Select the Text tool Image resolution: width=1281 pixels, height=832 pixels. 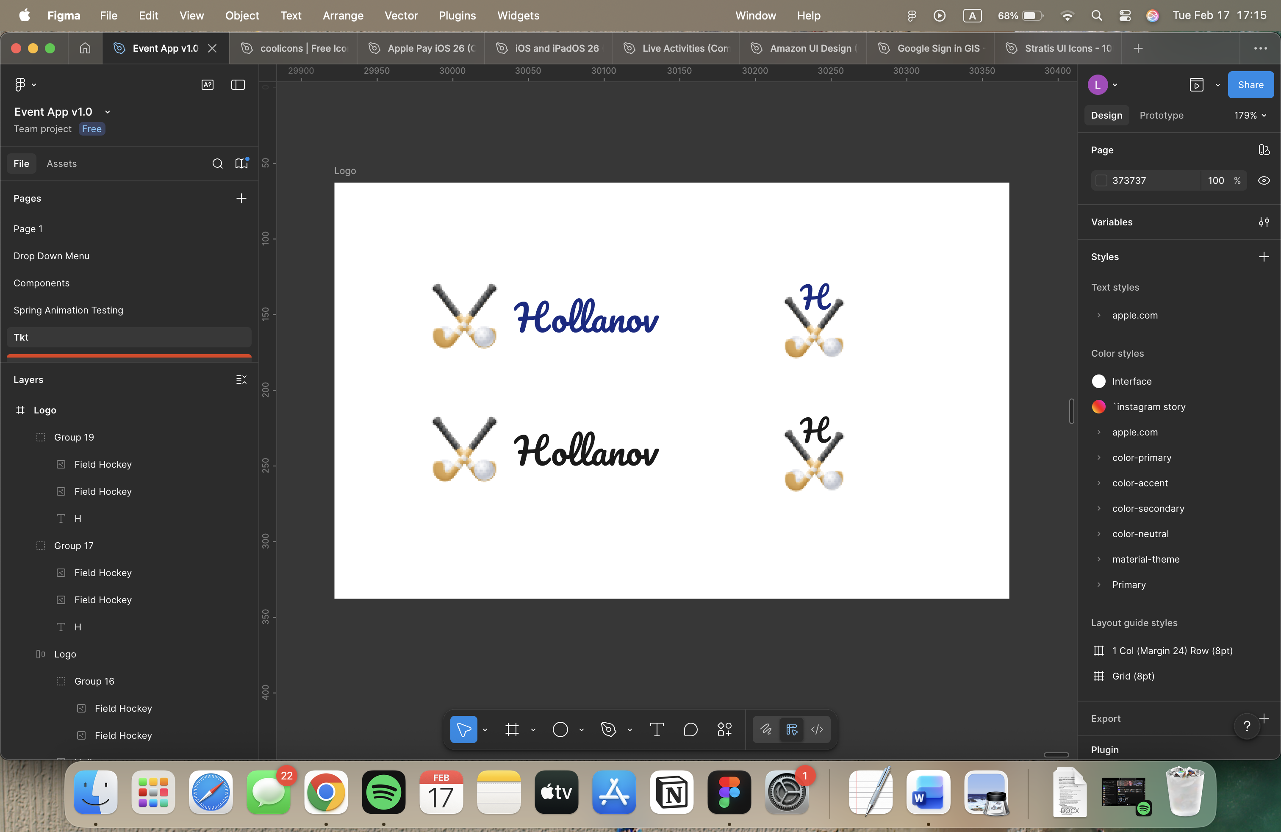coord(657,729)
